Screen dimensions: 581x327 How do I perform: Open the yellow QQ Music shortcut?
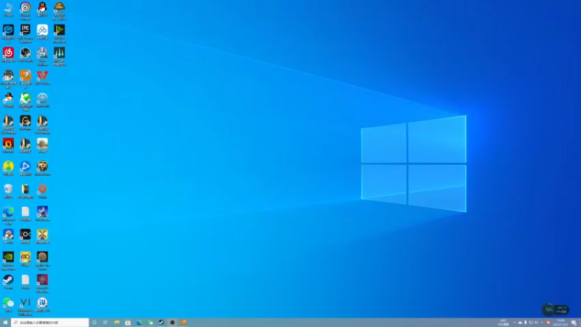(8, 166)
